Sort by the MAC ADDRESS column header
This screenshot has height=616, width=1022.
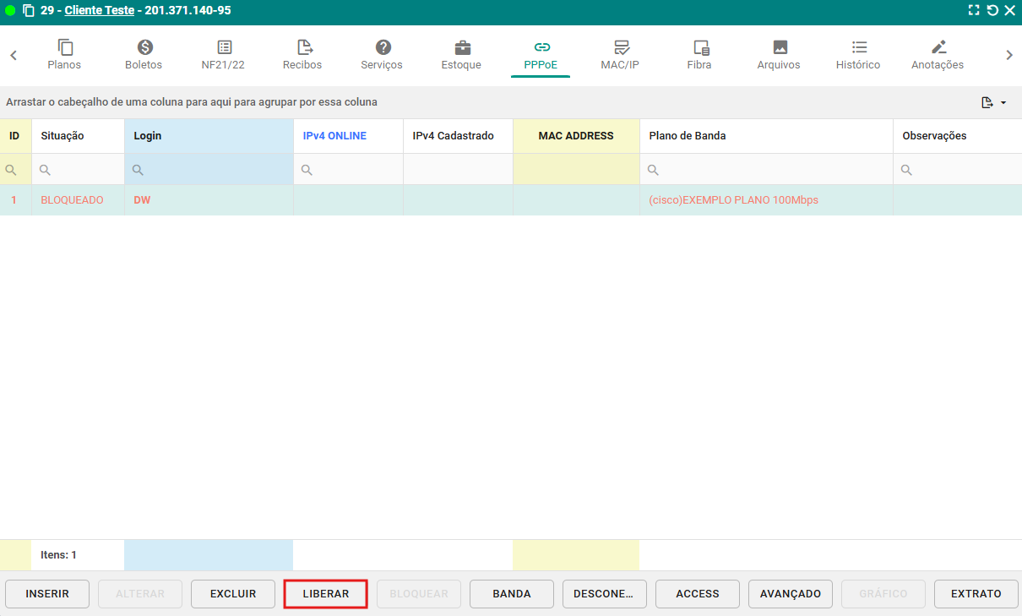click(576, 136)
